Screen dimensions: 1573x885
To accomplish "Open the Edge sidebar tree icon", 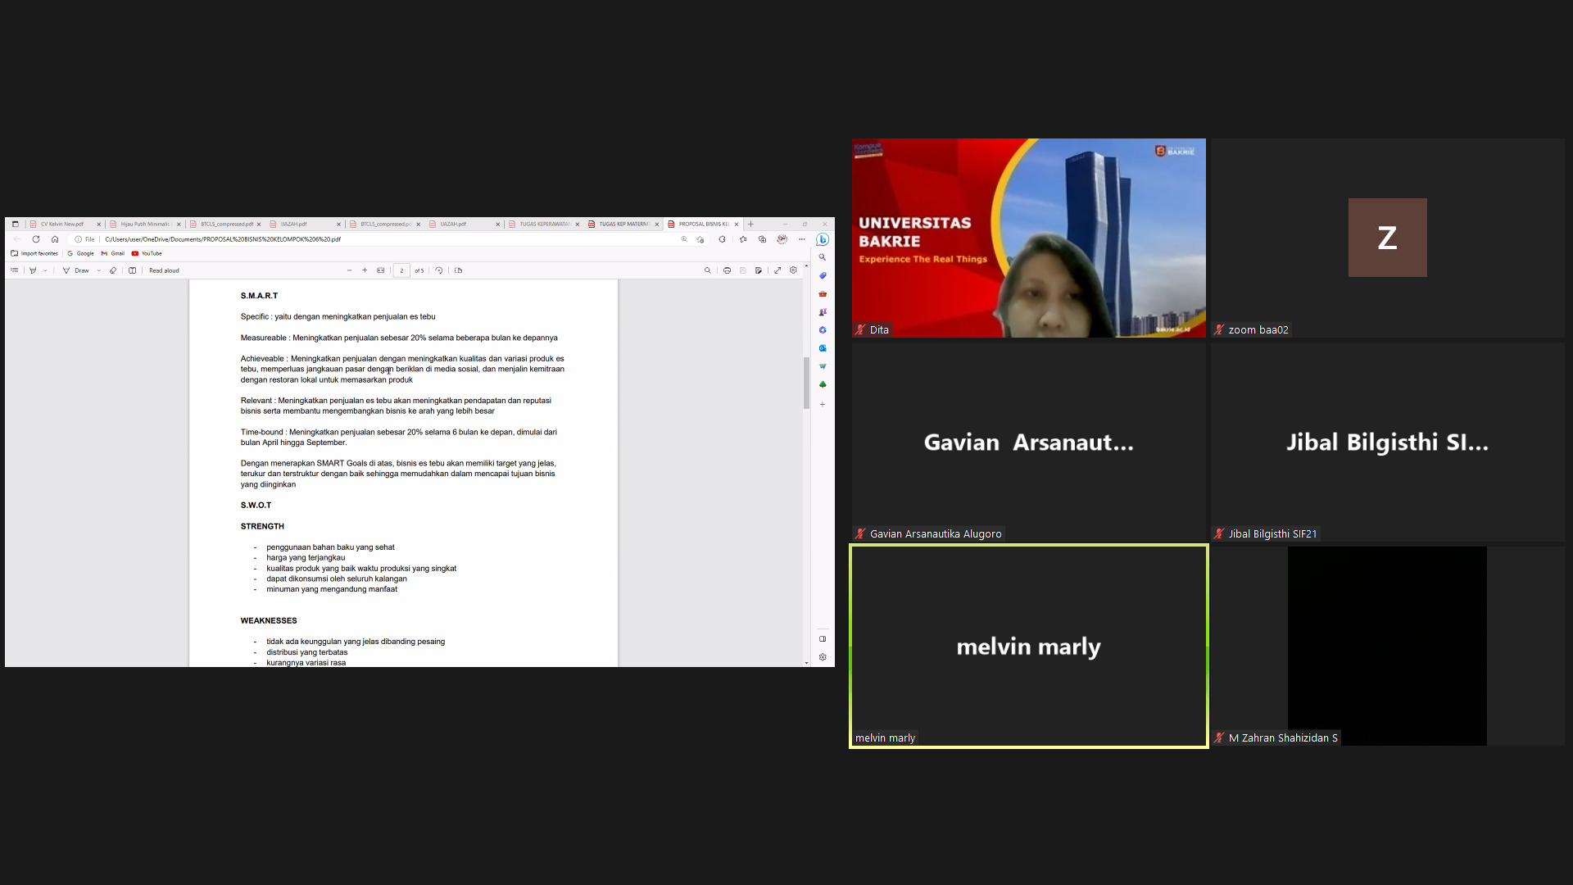I will click(x=823, y=384).
